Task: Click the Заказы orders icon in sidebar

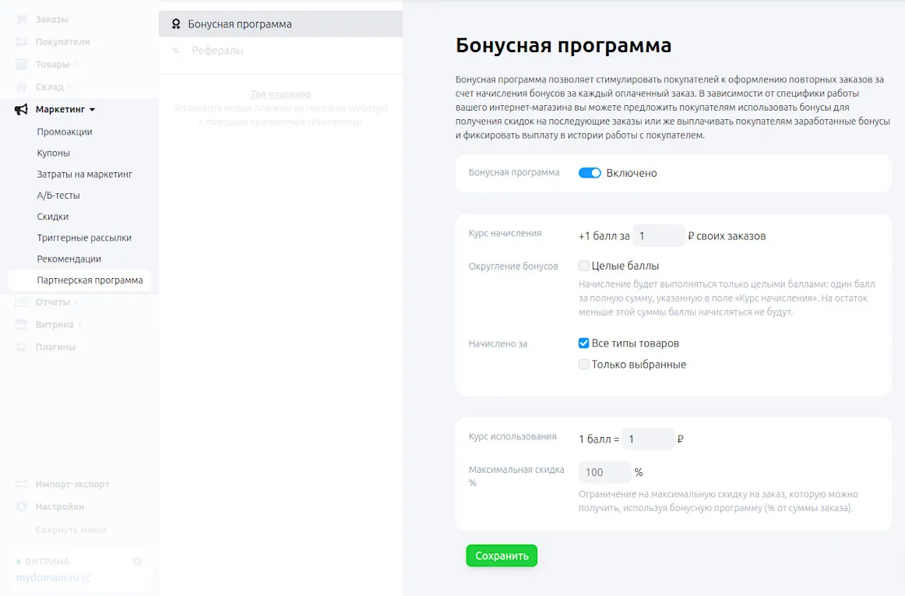Action: pyautogui.click(x=19, y=19)
